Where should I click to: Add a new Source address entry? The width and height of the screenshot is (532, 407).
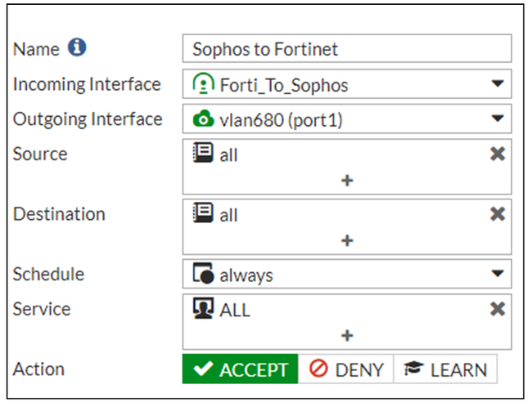(347, 180)
